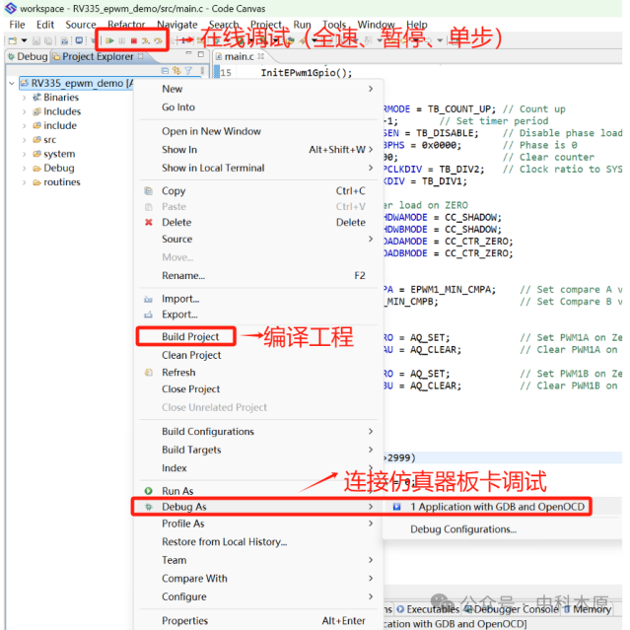Select Go Into menu entry

point(178,107)
